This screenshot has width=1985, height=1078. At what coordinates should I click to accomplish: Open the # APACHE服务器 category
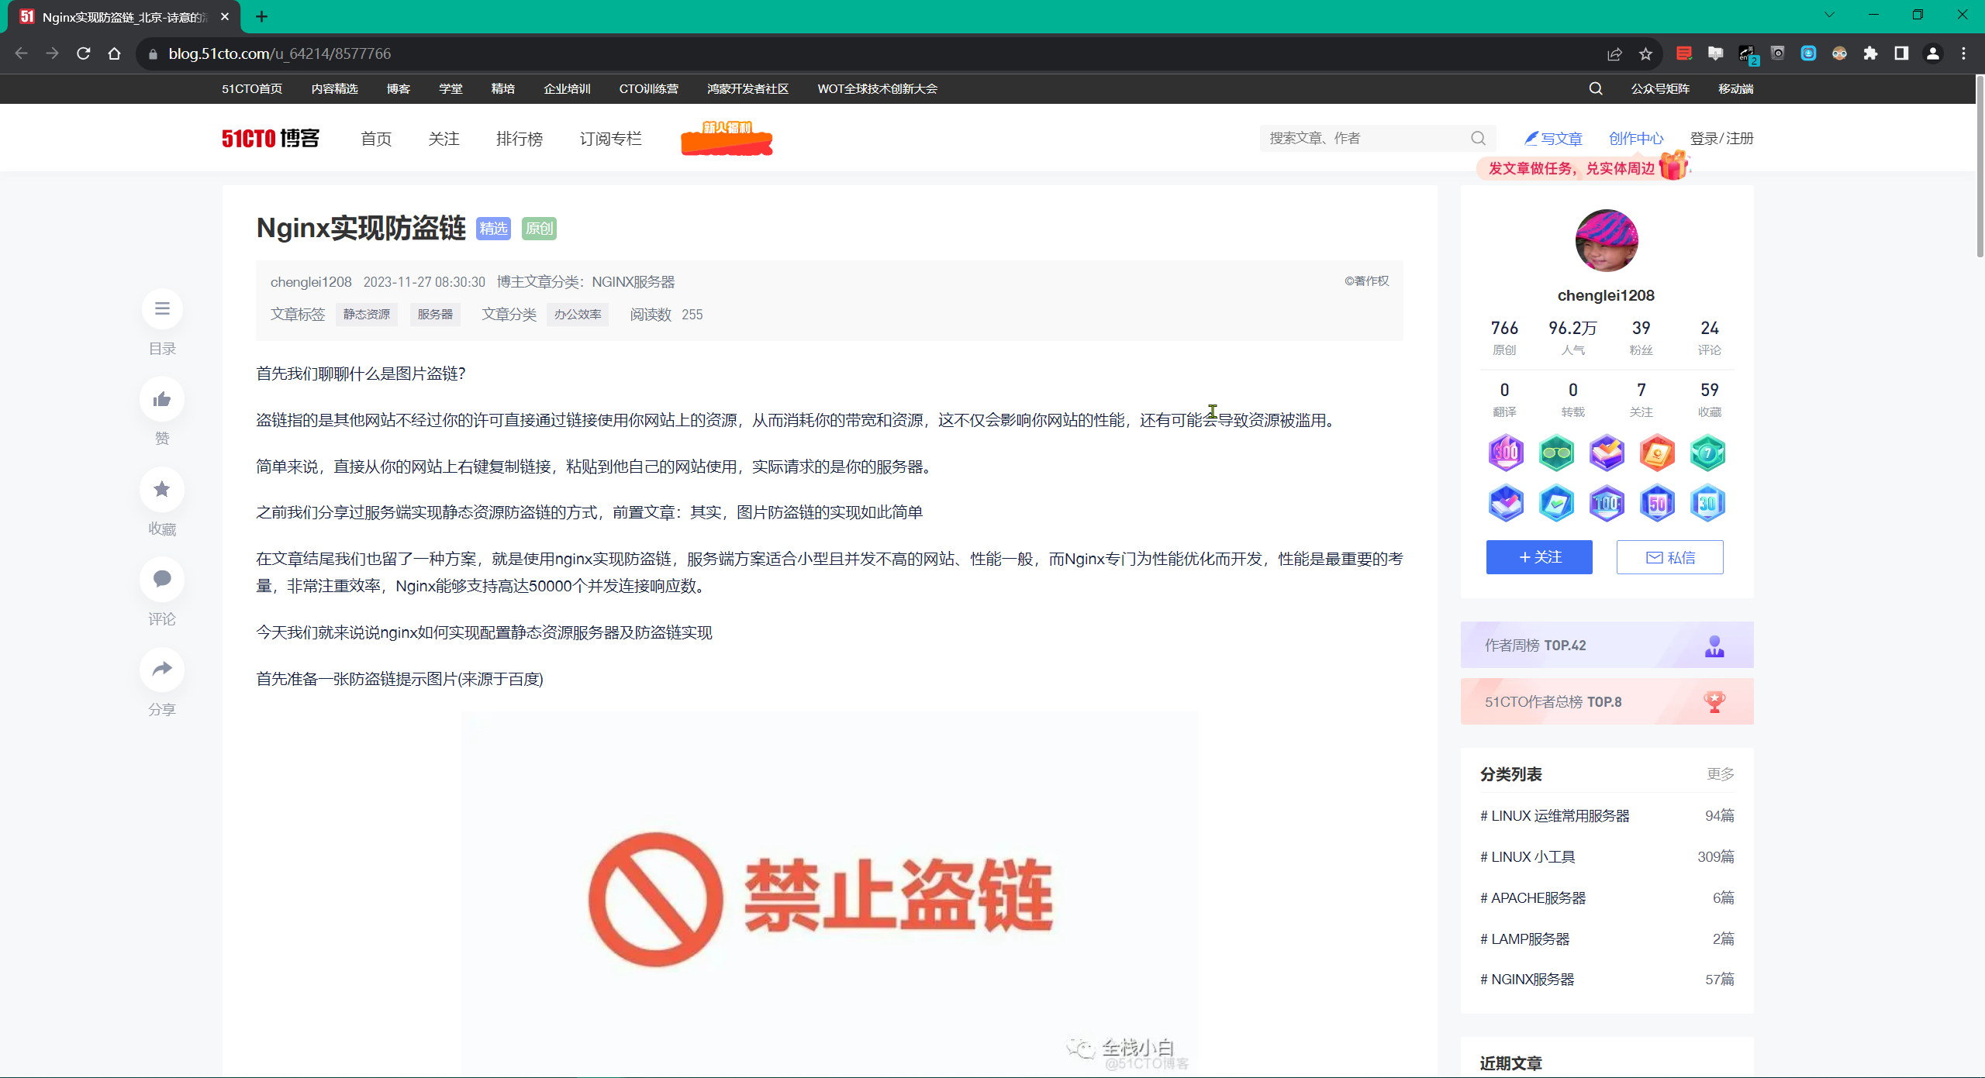coord(1533,897)
